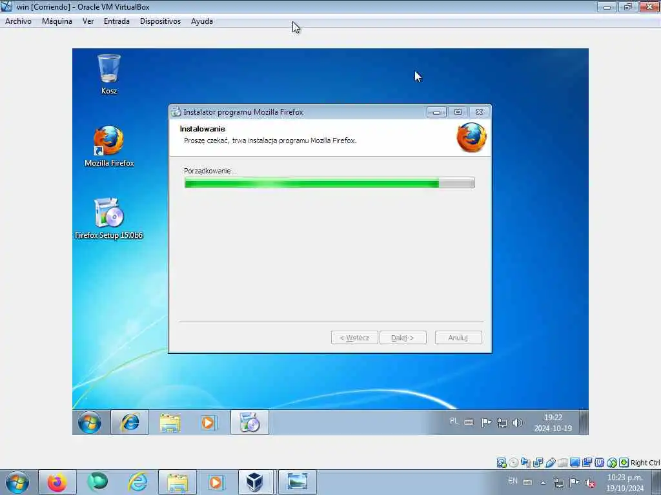Click the installation progress bar
Screen dimensions: 661x495
330,182
